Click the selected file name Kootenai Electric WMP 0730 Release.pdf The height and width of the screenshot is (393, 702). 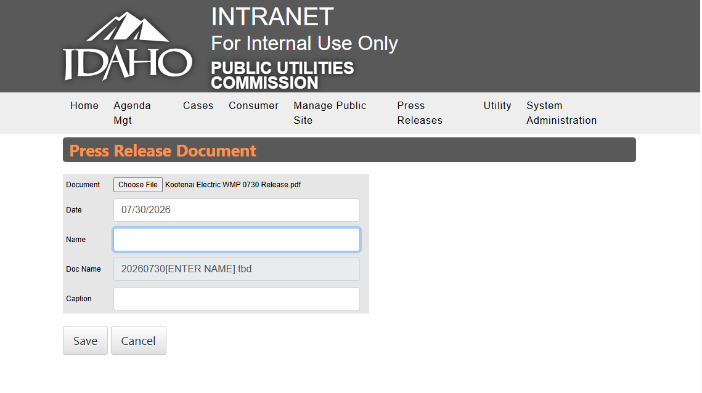pos(233,185)
